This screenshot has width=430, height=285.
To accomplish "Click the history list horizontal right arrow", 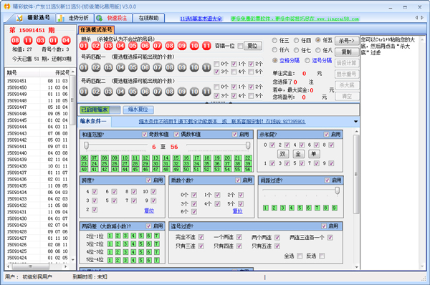I will (65, 266).
